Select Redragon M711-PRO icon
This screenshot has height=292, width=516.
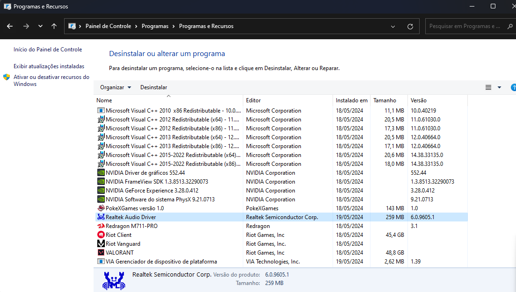click(x=101, y=226)
